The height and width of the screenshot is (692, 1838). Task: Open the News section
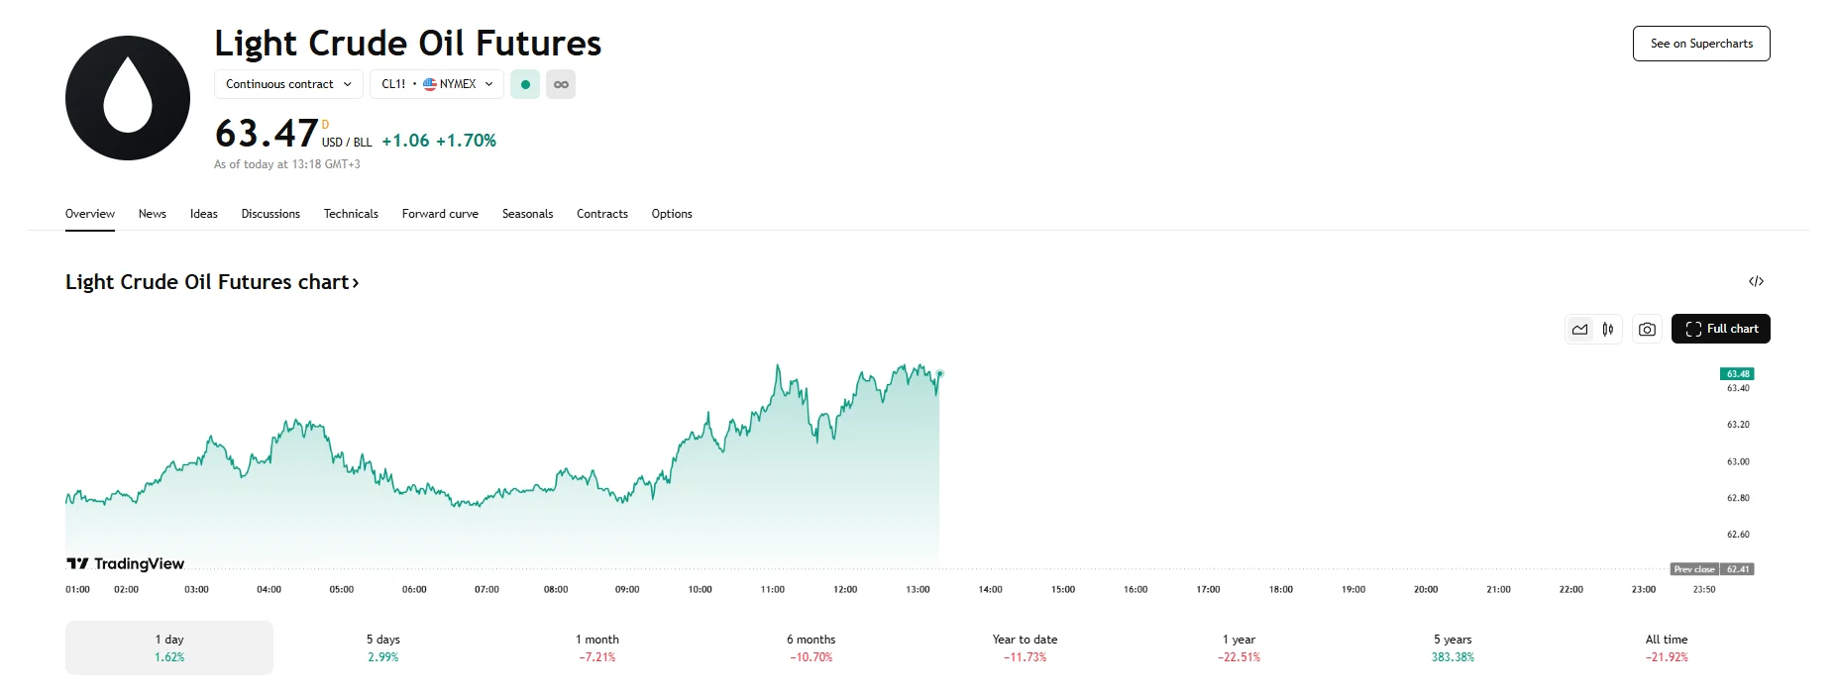(152, 214)
